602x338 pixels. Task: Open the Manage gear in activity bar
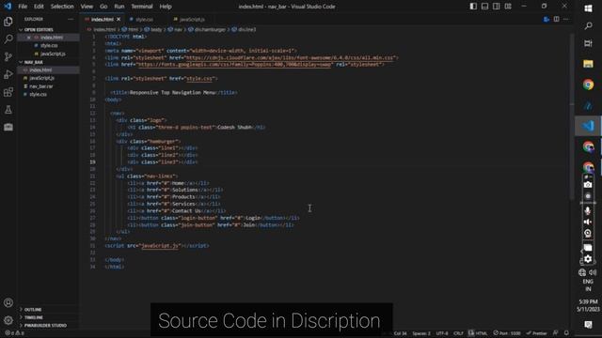(8, 320)
